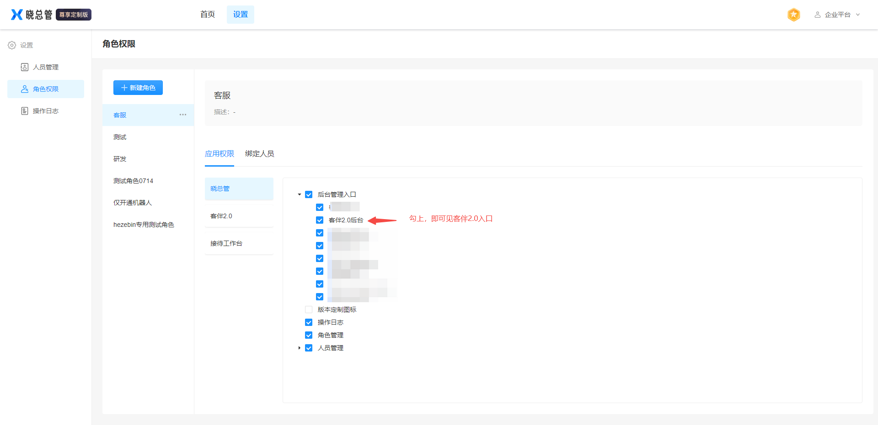Click the 操作日志 sidebar icon

25,111
